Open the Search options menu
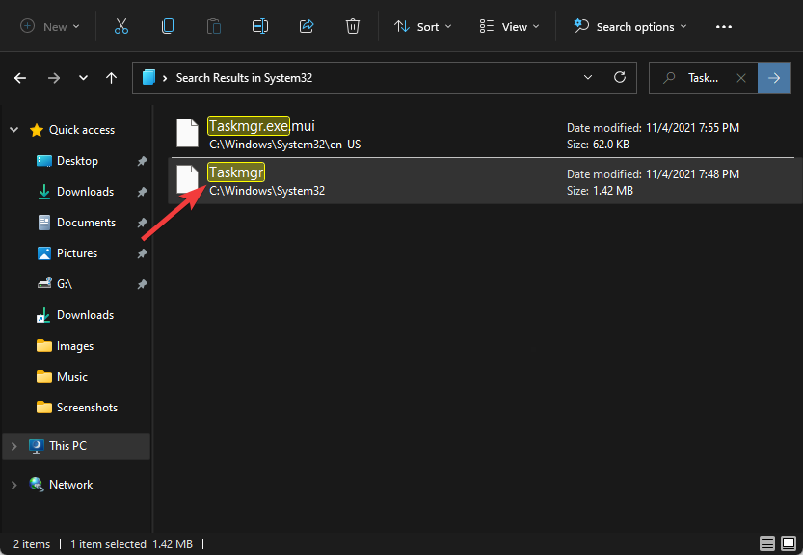Screen dimensions: 803x555 click(629, 26)
